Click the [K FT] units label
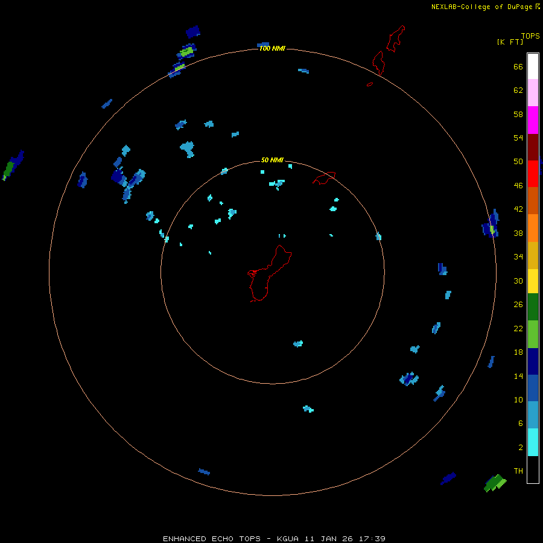This screenshot has width=543, height=543. pyautogui.click(x=510, y=42)
